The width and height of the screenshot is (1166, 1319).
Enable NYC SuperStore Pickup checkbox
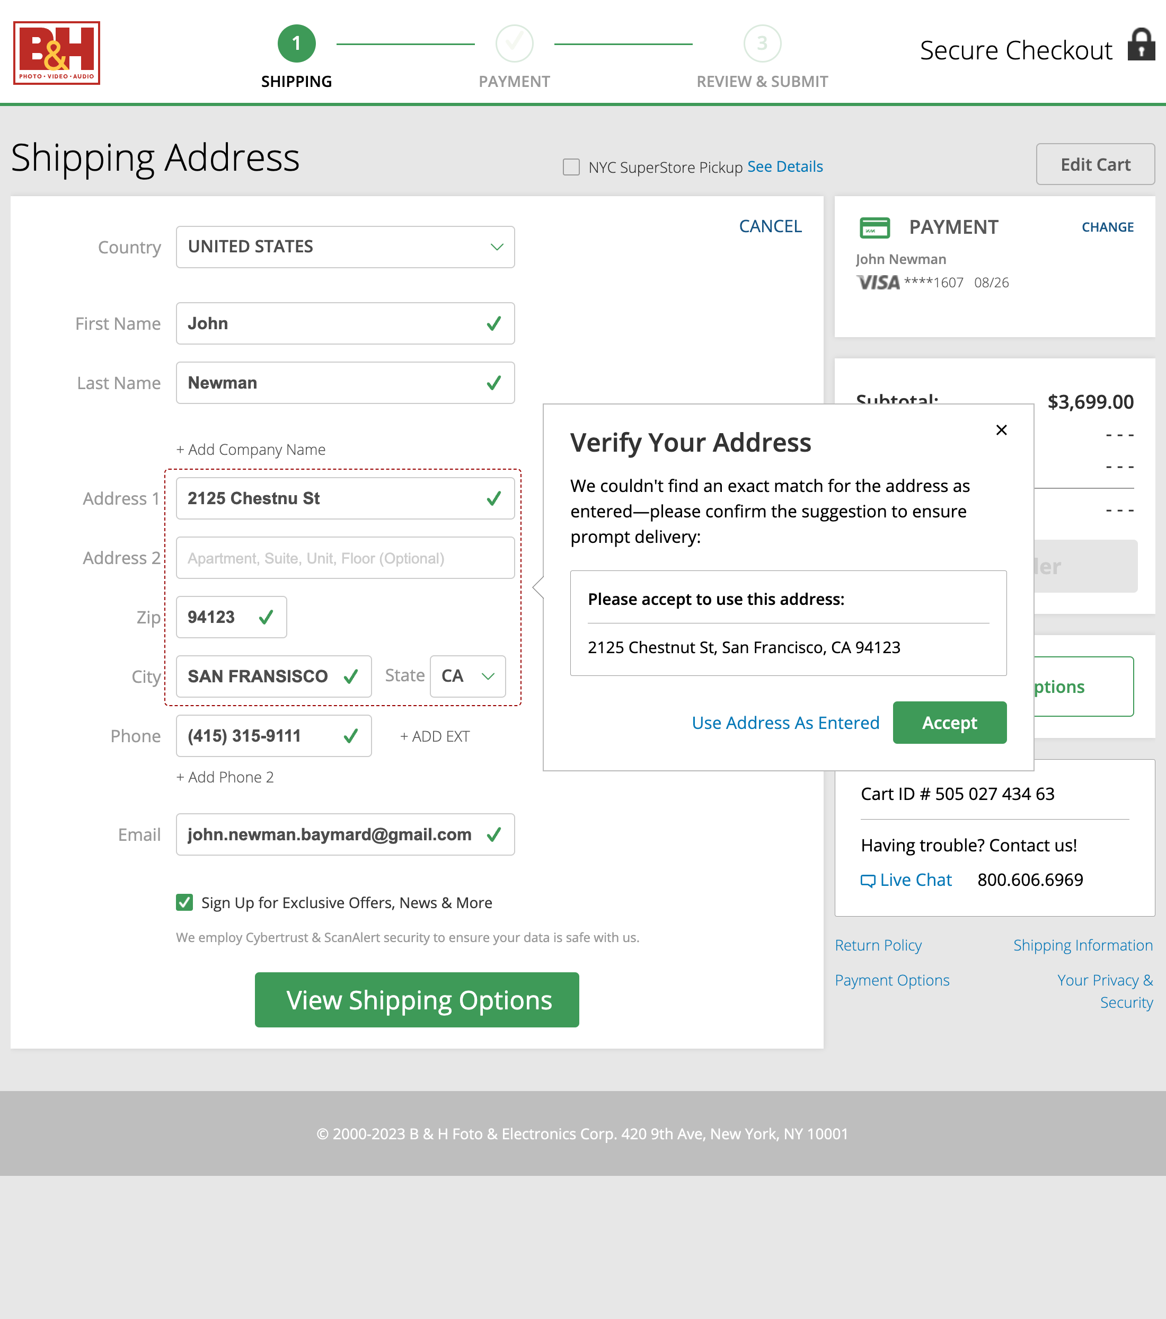571,167
